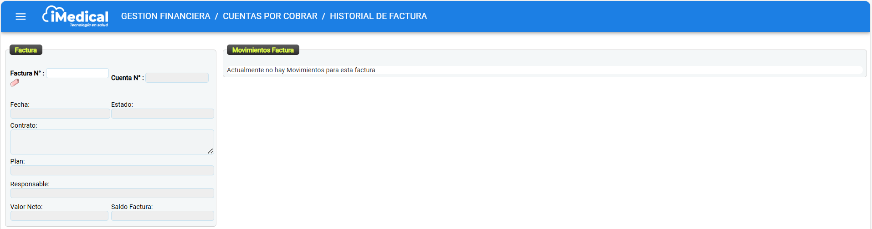Click the Cuenta N° field

(x=177, y=78)
